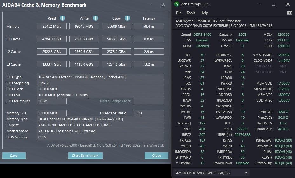Close AIDA64 window using title bar X
The width and height of the screenshot is (295, 178).
(163, 4)
